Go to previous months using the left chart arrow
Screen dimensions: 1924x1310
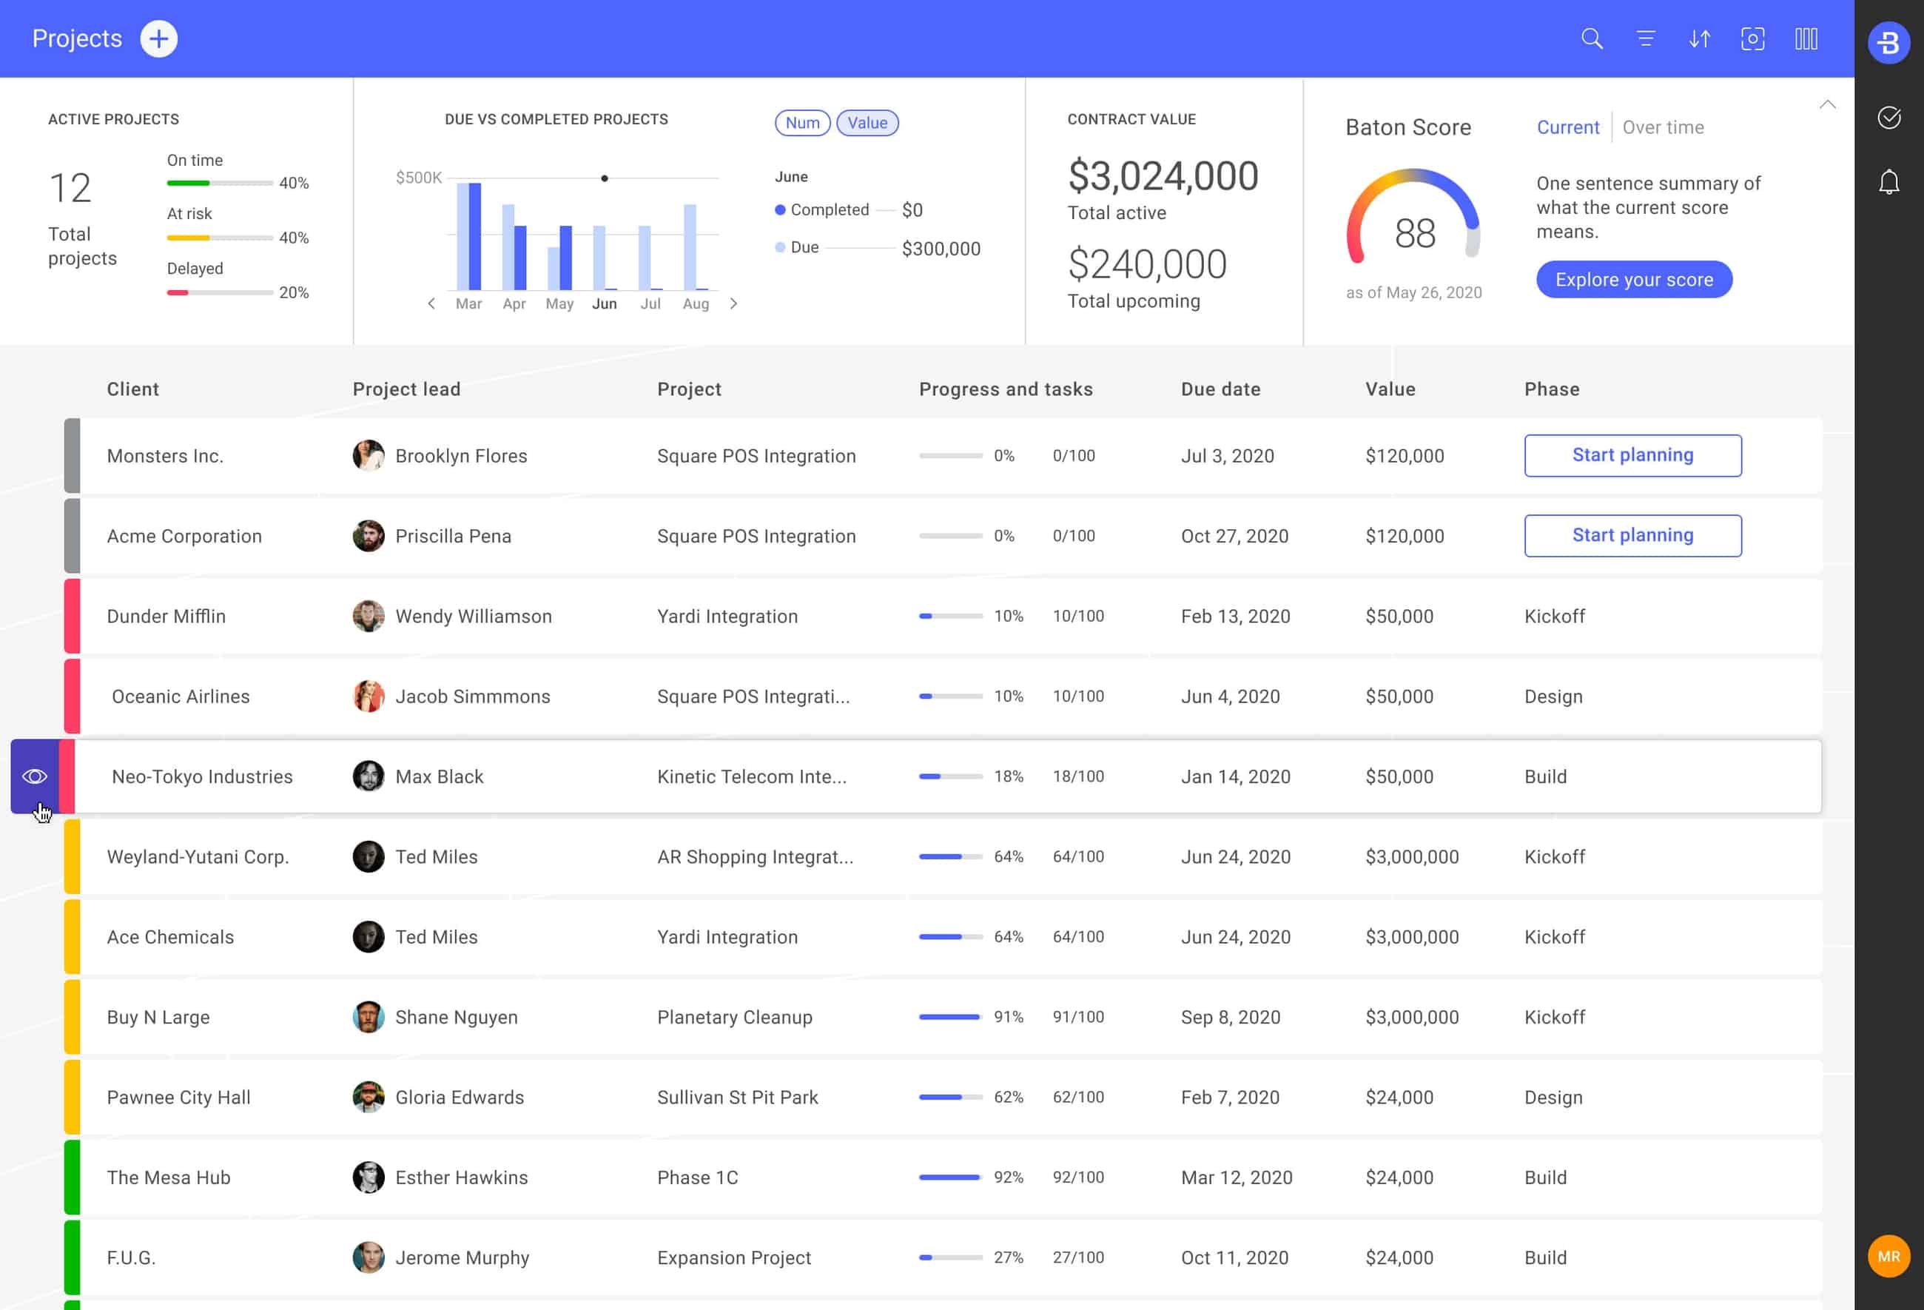click(x=431, y=303)
